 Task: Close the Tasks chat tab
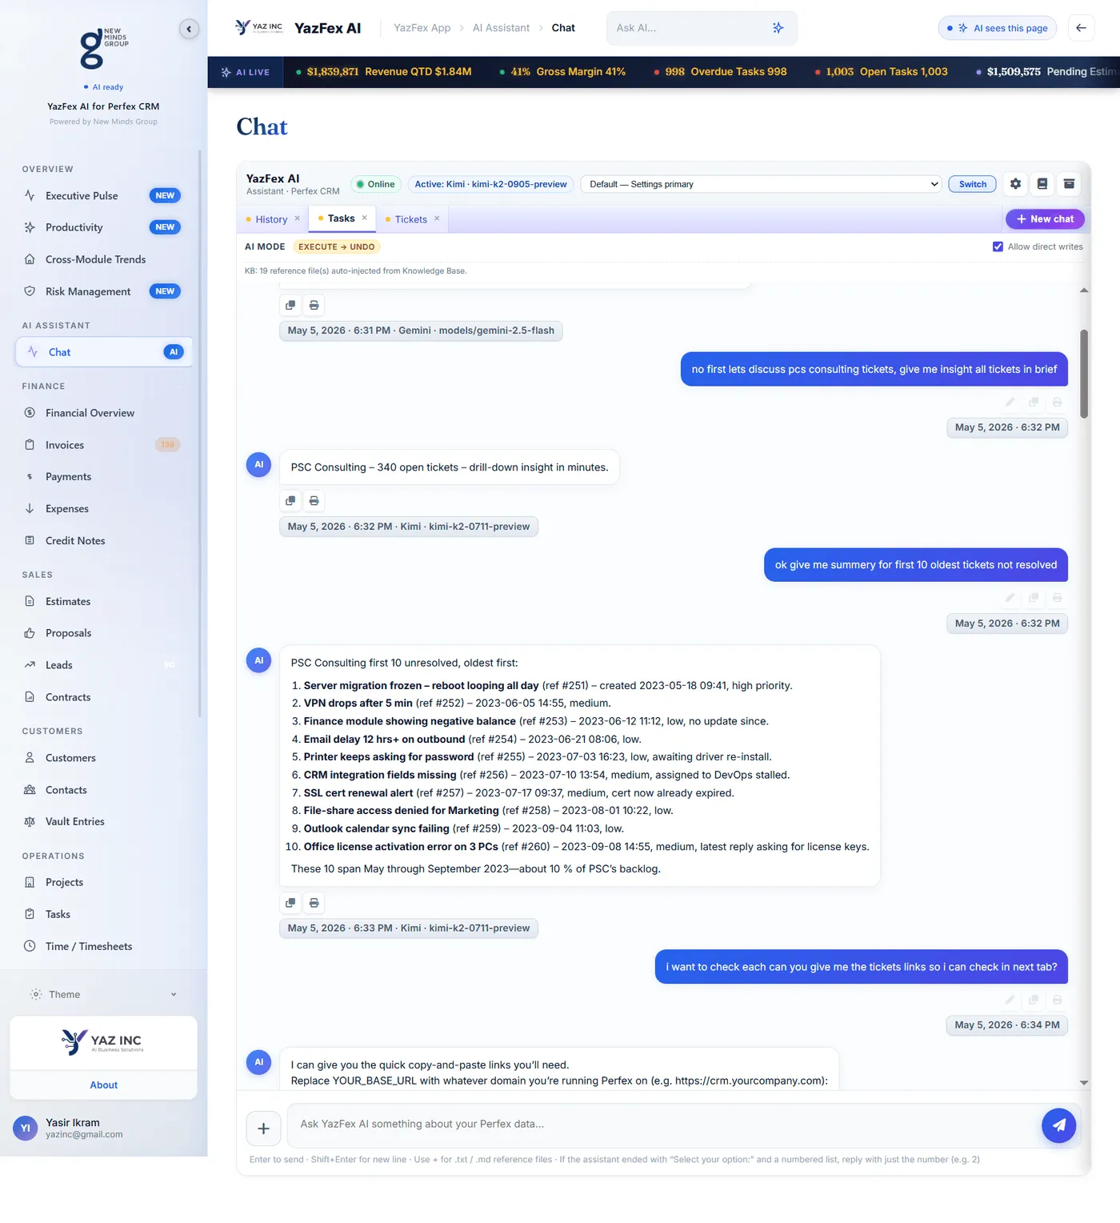point(365,218)
